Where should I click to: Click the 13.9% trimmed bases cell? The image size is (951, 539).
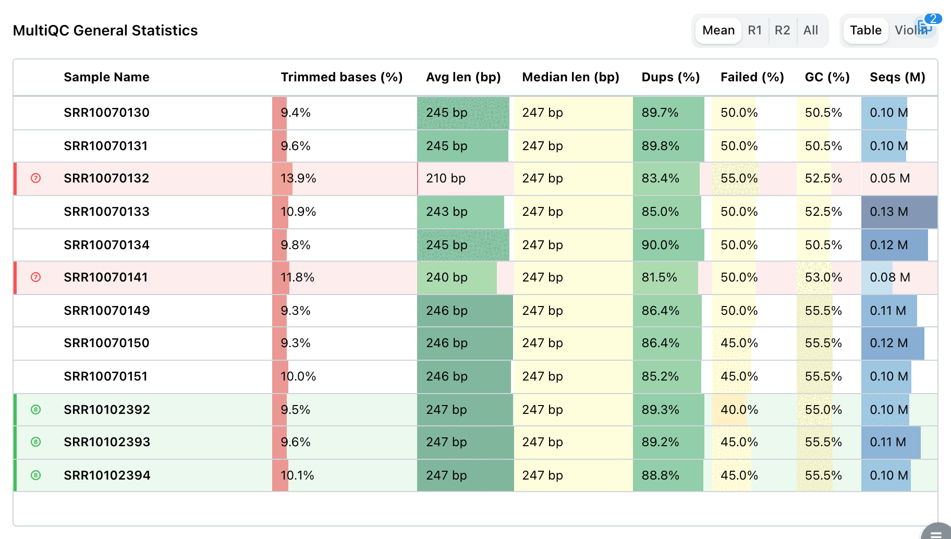pos(345,178)
